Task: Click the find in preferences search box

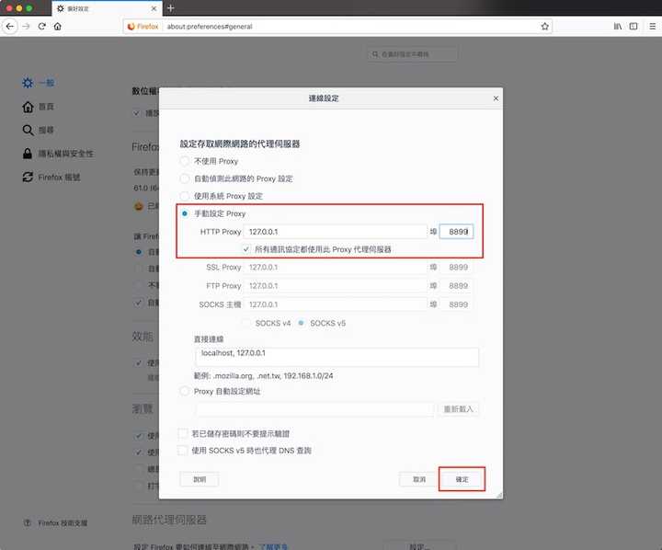Action: click(413, 54)
